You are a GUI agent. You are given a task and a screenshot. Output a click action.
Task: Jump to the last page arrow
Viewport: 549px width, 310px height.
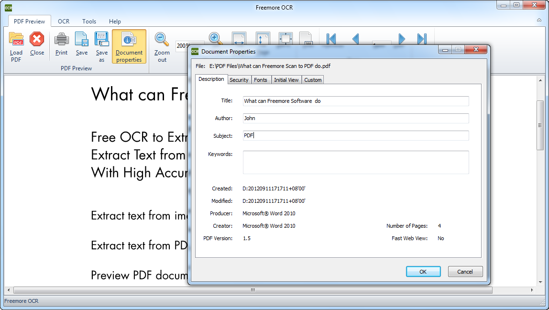422,39
